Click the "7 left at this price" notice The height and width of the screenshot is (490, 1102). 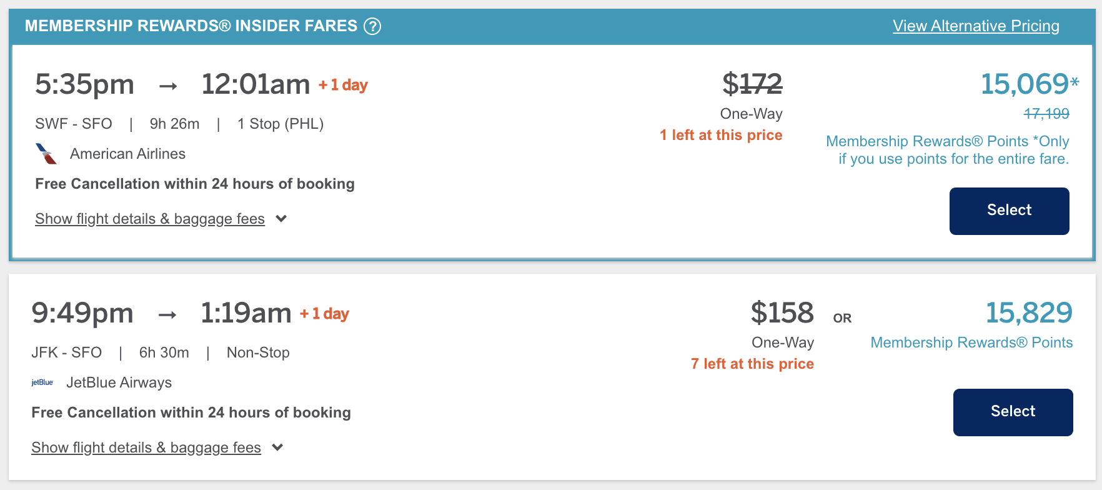(752, 364)
